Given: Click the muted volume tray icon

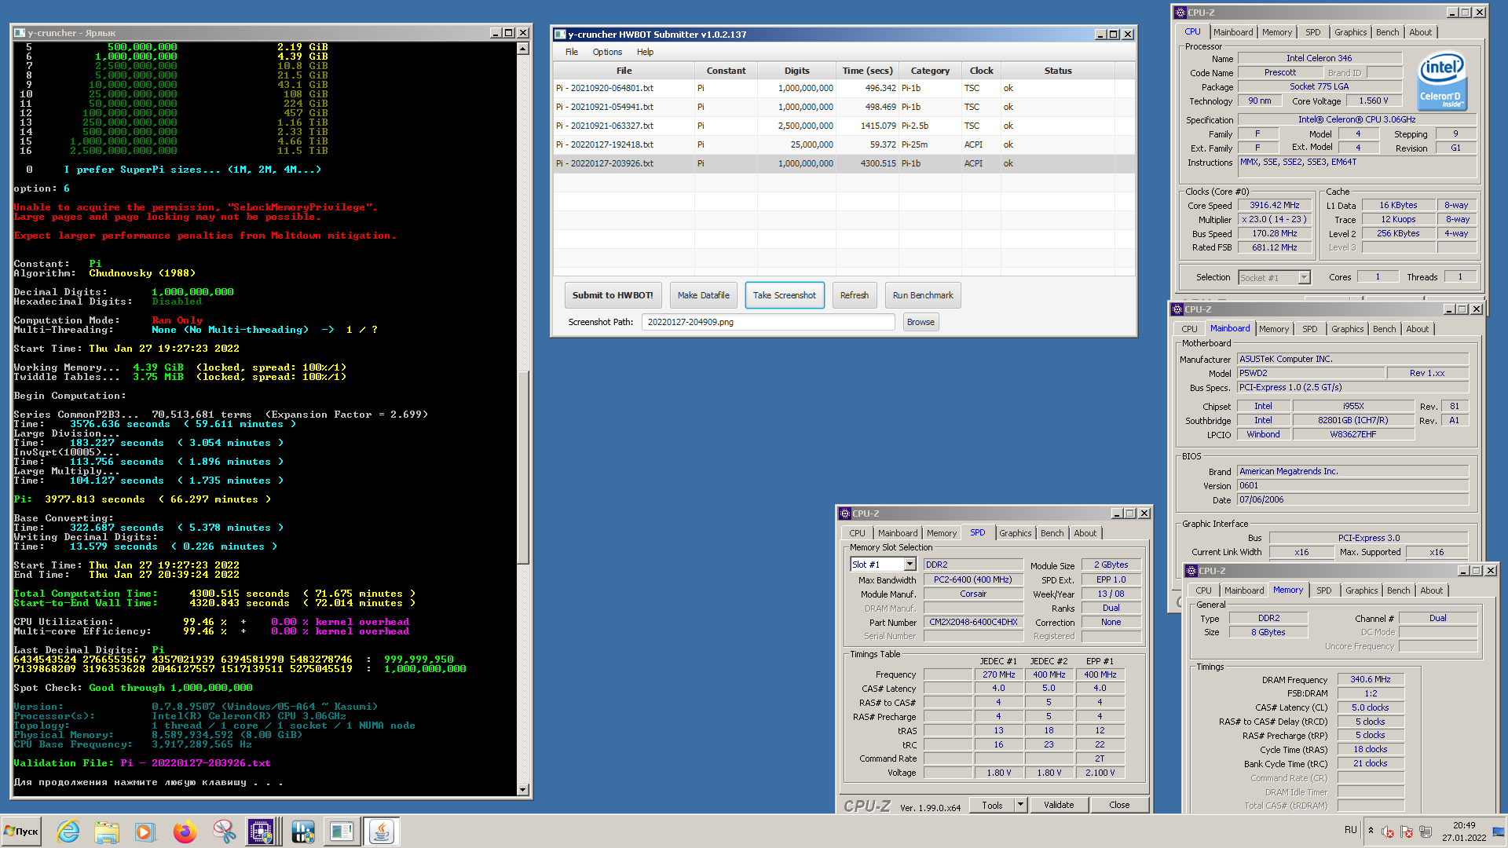Looking at the screenshot, I should tap(1388, 832).
